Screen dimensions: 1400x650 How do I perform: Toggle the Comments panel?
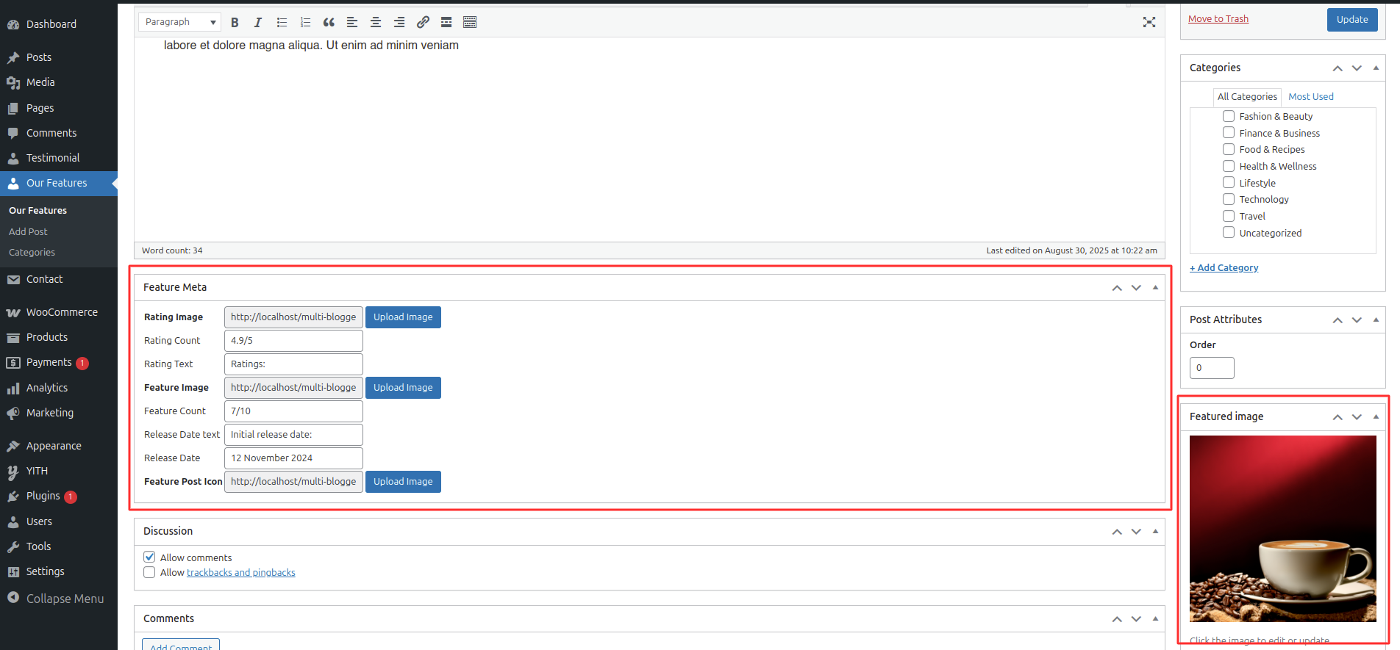(x=1155, y=618)
